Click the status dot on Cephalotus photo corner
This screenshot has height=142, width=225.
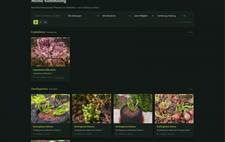33,39
